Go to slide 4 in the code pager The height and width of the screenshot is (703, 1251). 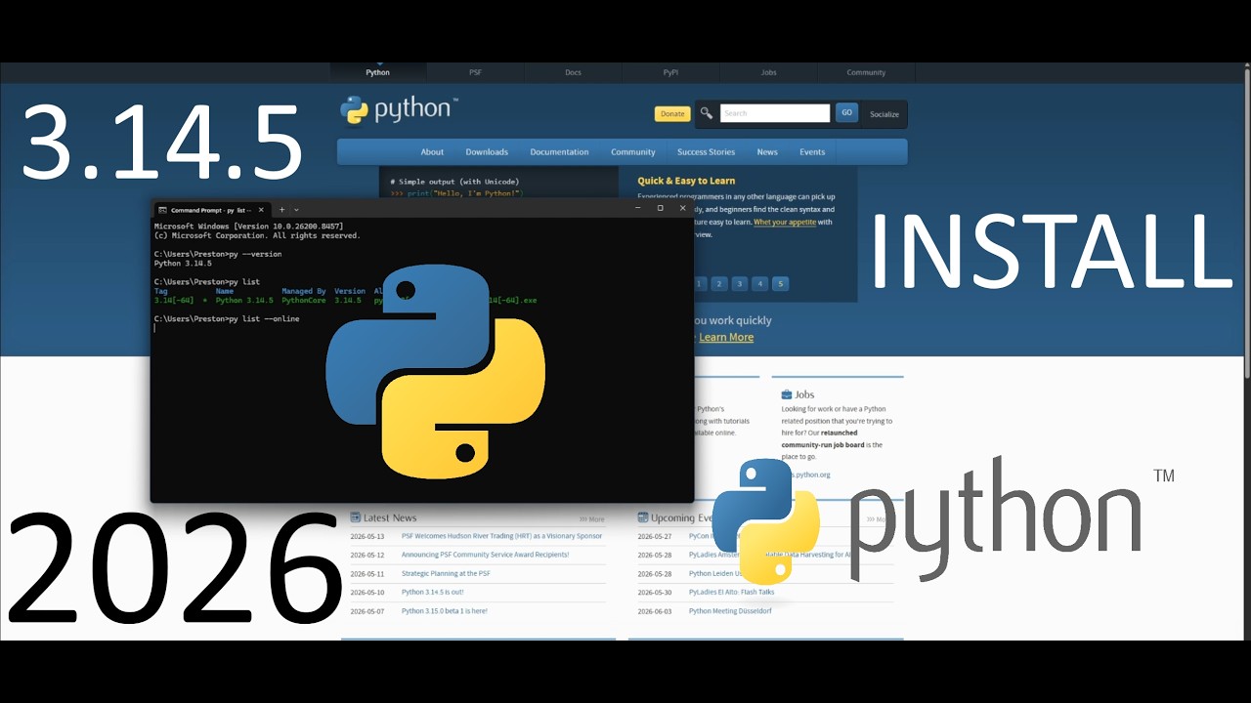pyautogui.click(x=759, y=284)
